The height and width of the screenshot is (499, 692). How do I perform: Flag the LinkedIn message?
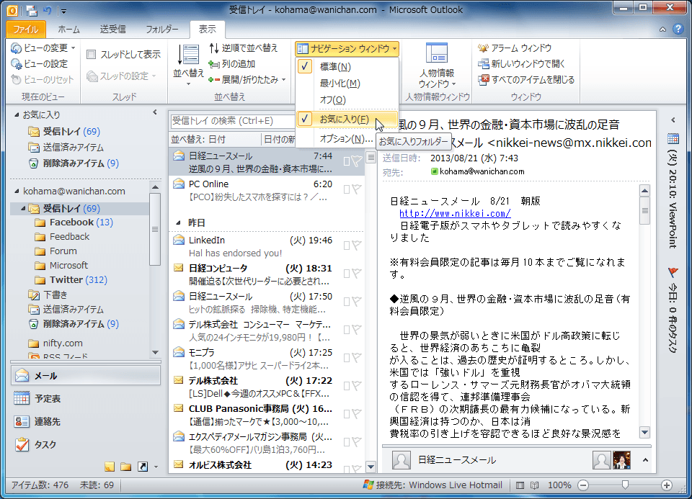click(357, 246)
